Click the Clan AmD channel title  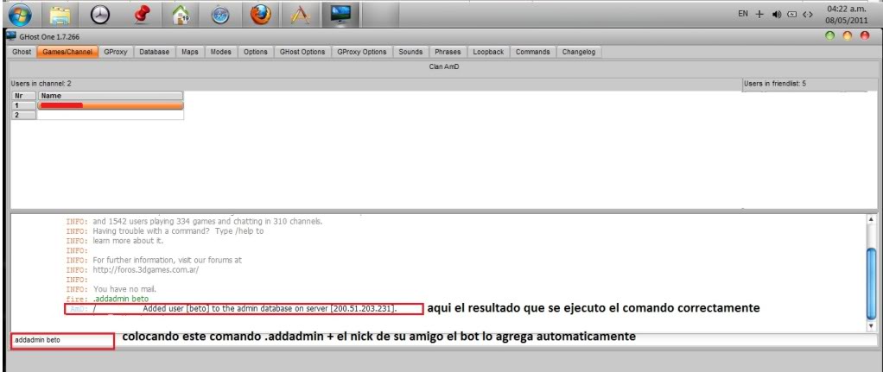pos(442,67)
